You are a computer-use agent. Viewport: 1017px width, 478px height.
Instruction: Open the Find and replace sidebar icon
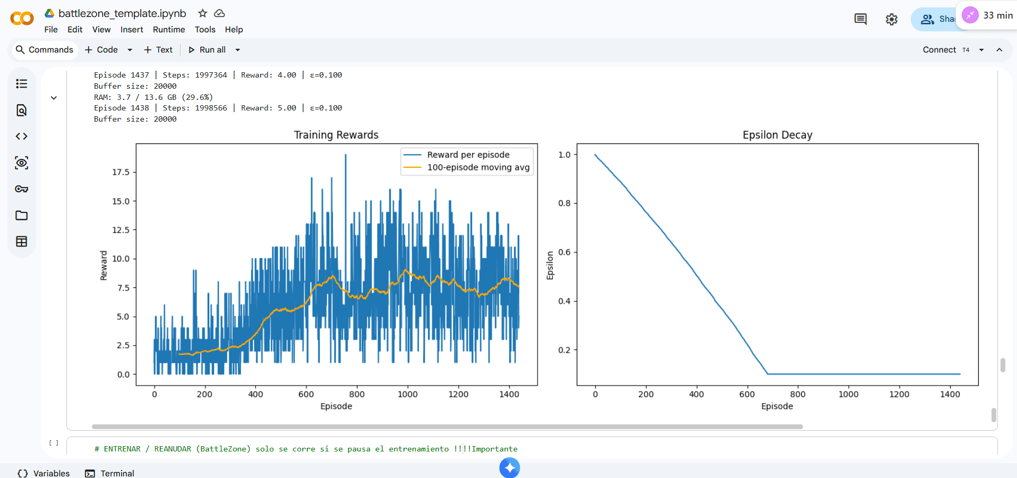[22, 110]
